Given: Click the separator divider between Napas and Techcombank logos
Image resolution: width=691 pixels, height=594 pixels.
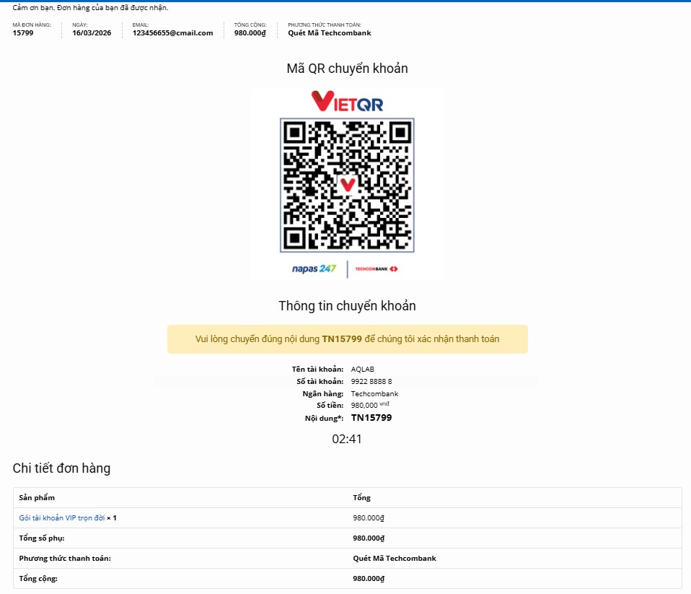Looking at the screenshot, I should pos(347,266).
